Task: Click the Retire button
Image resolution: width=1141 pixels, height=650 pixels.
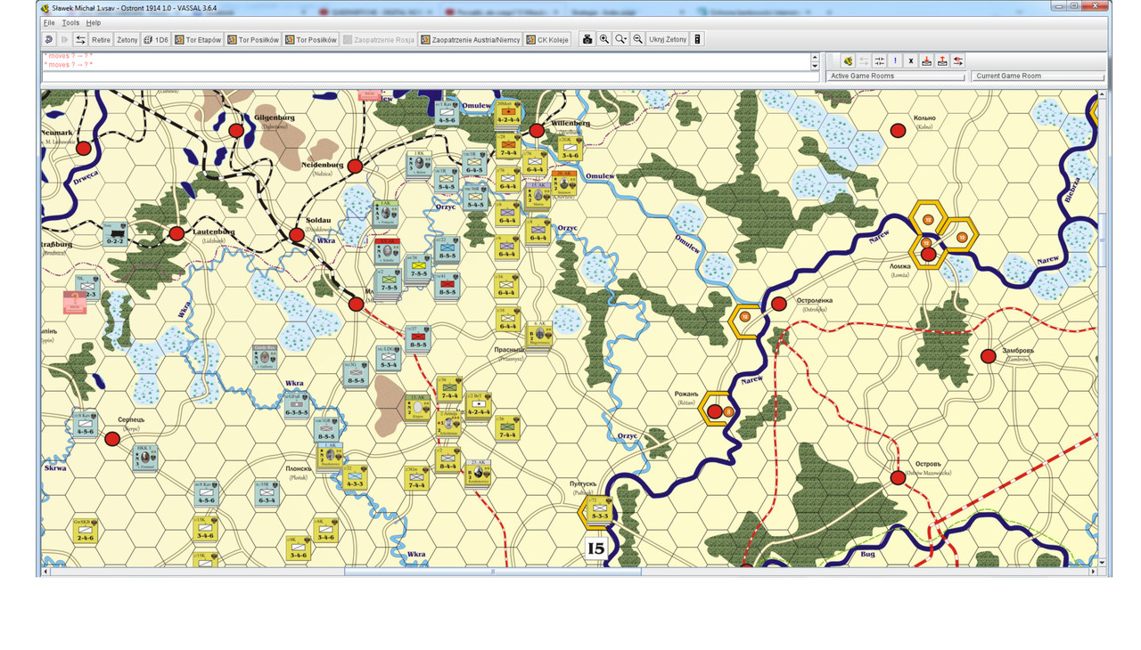Action: click(101, 39)
